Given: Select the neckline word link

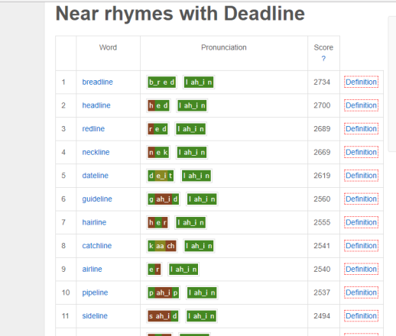Looking at the screenshot, I should pyautogui.click(x=96, y=152).
